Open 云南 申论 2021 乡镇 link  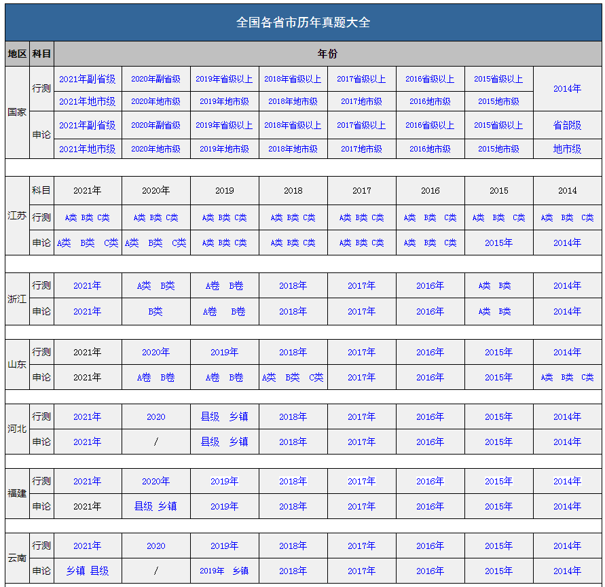[x=75, y=571]
